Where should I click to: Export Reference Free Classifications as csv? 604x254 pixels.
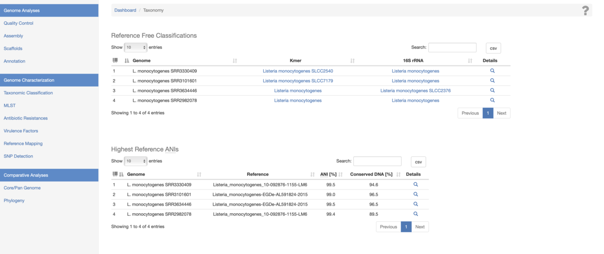pyautogui.click(x=493, y=48)
